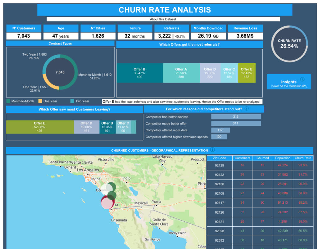Click info icon beside competitors reasons title

click(x=247, y=109)
